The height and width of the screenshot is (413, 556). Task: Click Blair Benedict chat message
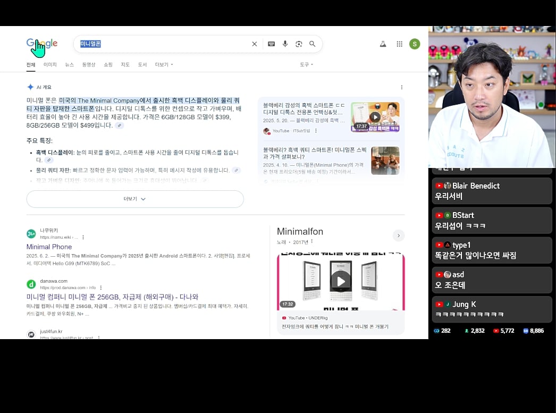pyautogui.click(x=492, y=191)
